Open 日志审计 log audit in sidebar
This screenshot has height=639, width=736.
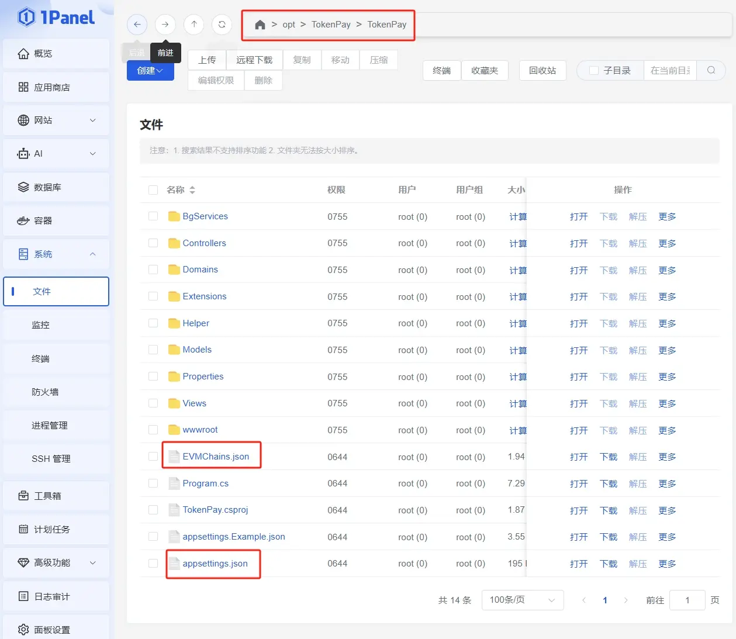[56, 596]
